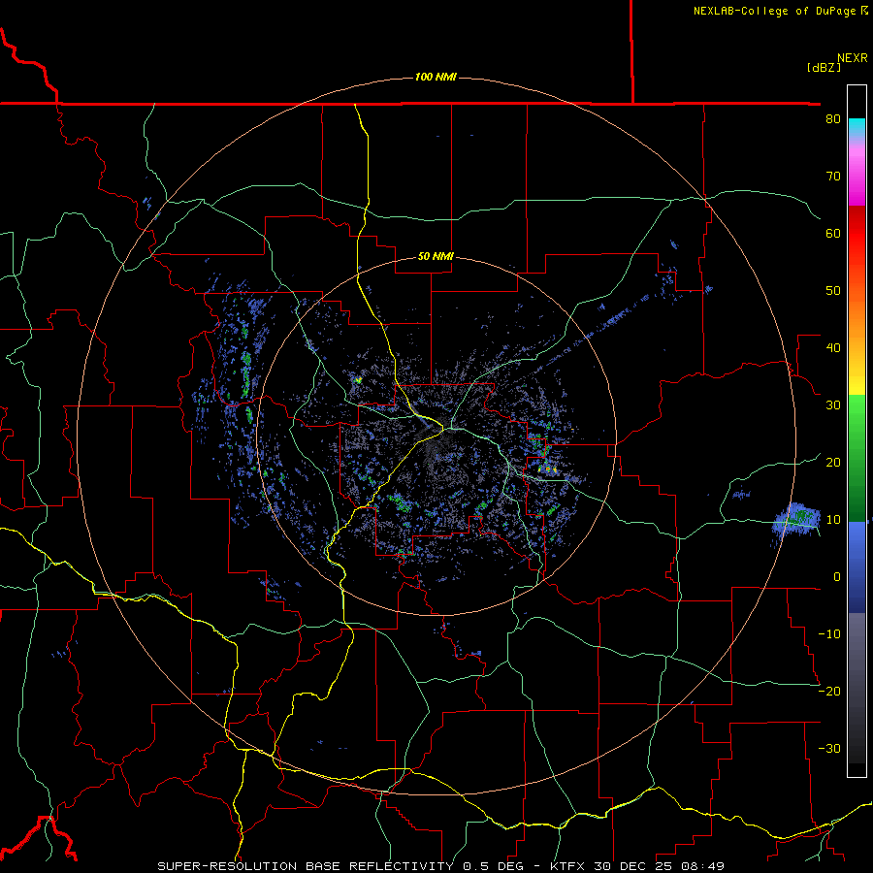
Task: Click the -20 value on the dBZ scale
Action: 829,691
